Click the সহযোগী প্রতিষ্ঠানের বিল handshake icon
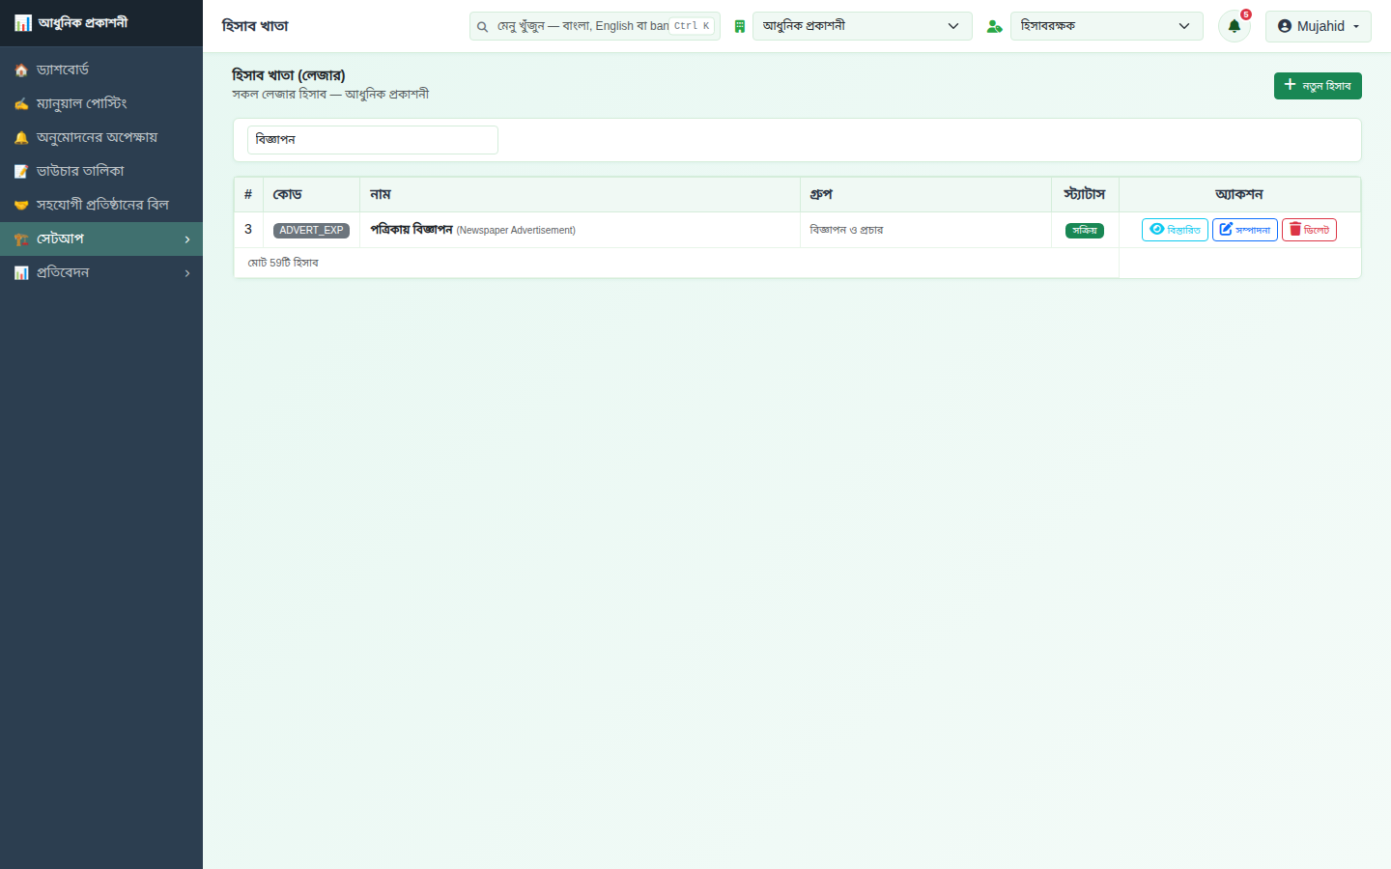 [x=21, y=206]
